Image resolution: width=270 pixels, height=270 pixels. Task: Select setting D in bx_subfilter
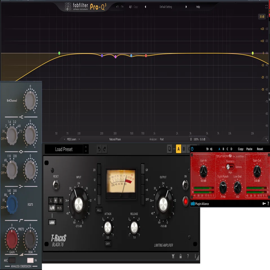[x=231, y=149]
